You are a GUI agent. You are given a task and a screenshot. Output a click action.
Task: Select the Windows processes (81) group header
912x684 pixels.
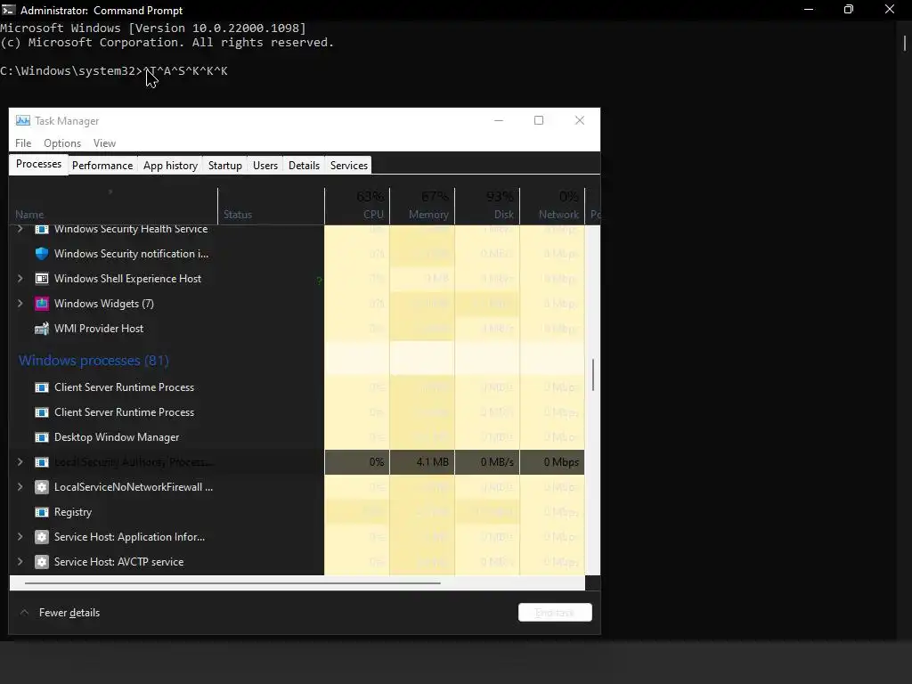coord(94,361)
